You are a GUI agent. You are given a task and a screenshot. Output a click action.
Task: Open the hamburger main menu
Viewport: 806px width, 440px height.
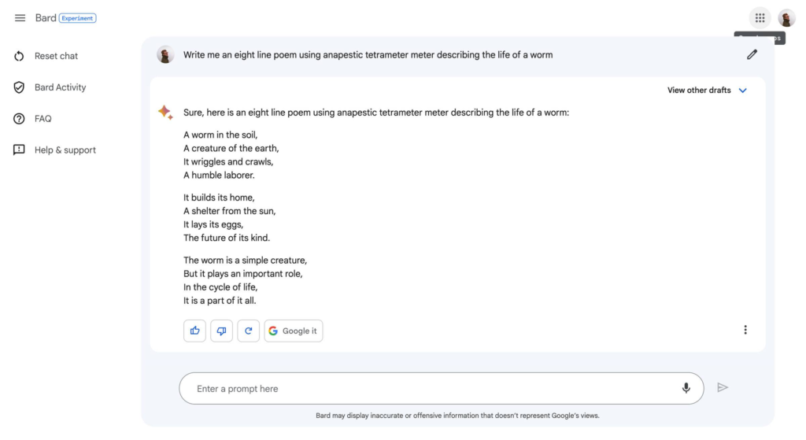point(20,18)
